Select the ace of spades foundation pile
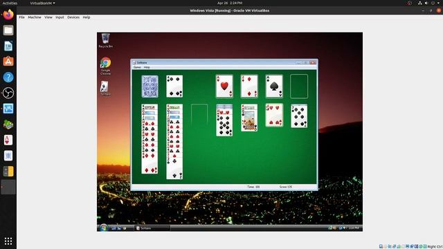 [x=274, y=86]
